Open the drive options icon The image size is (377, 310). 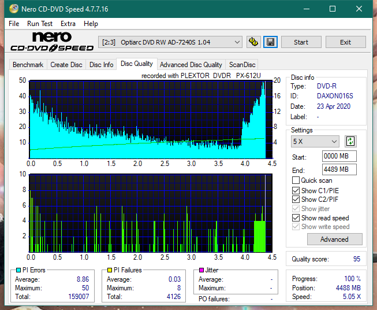[x=253, y=42]
